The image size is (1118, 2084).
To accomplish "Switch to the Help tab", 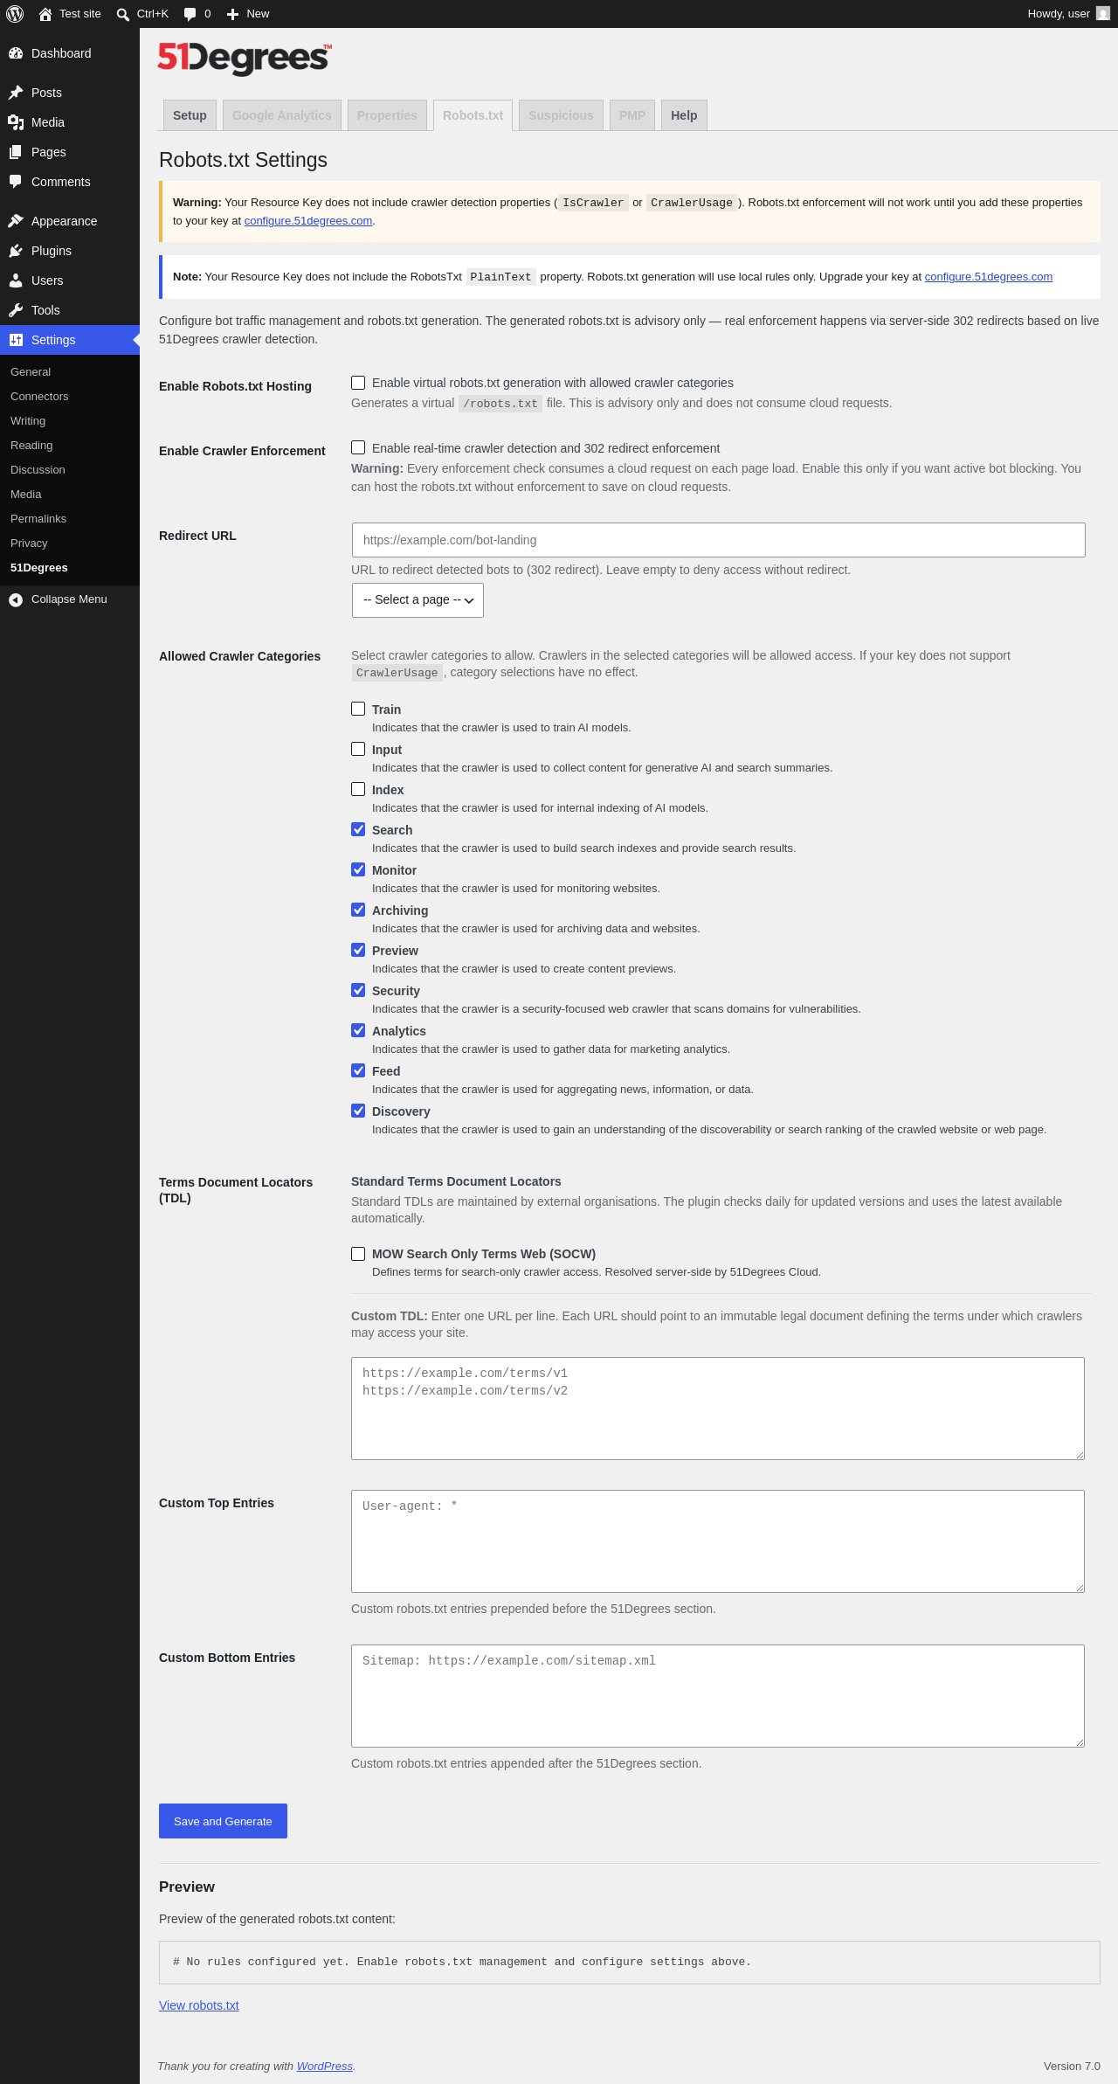I will (684, 115).
